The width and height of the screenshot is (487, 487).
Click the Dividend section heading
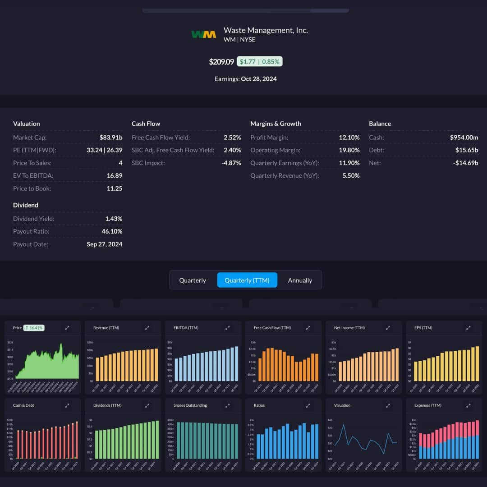[25, 205]
